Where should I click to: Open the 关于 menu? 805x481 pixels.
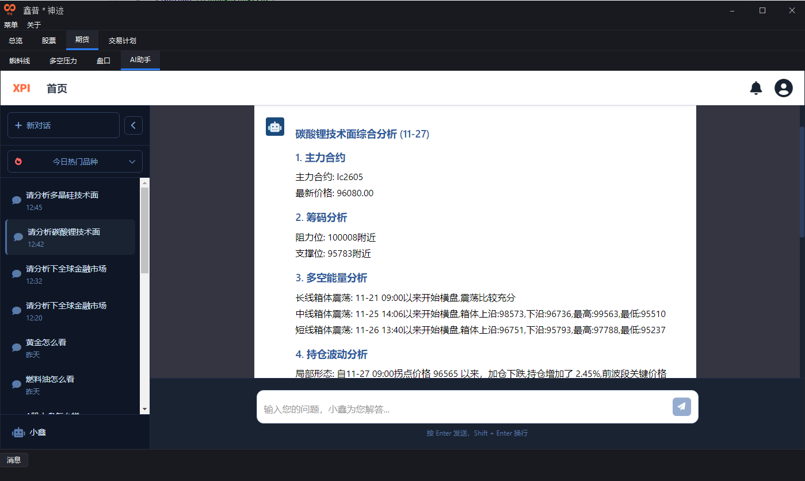point(33,25)
